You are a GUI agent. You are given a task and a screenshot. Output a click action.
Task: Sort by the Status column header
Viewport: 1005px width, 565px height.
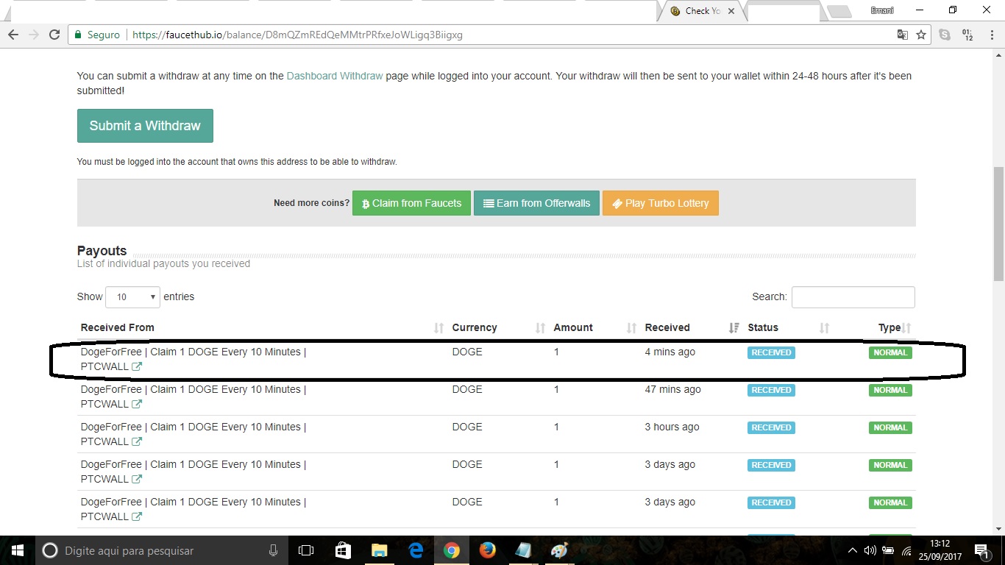click(788, 327)
